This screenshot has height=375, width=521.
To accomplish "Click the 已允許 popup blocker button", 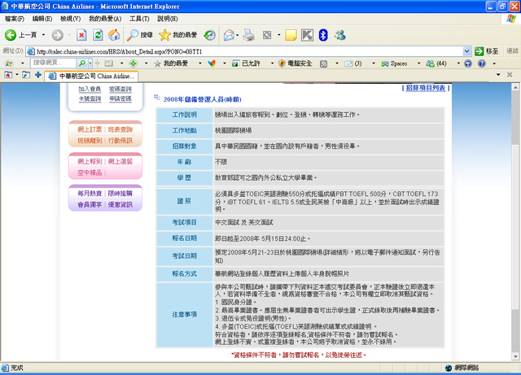I will [x=246, y=63].
